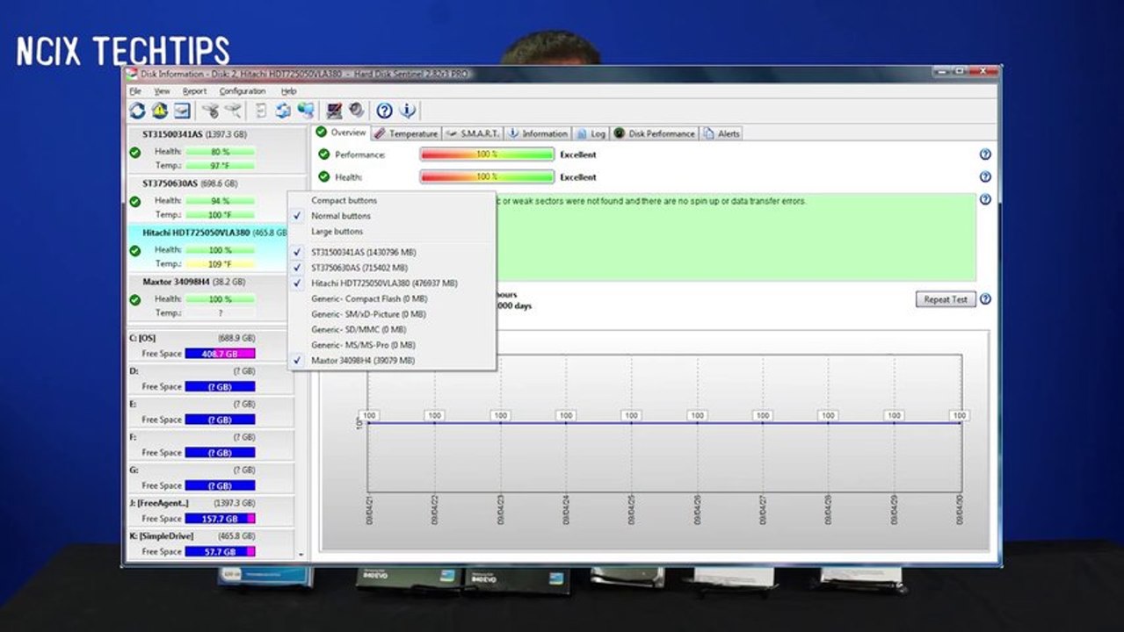Click the help icon beside Performance row
This screenshot has width=1124, height=632.
[x=985, y=154]
